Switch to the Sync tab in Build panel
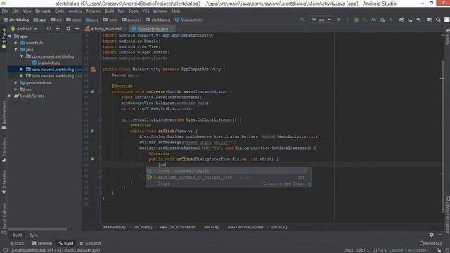Screen dimensions: 450x253 pos(34,235)
